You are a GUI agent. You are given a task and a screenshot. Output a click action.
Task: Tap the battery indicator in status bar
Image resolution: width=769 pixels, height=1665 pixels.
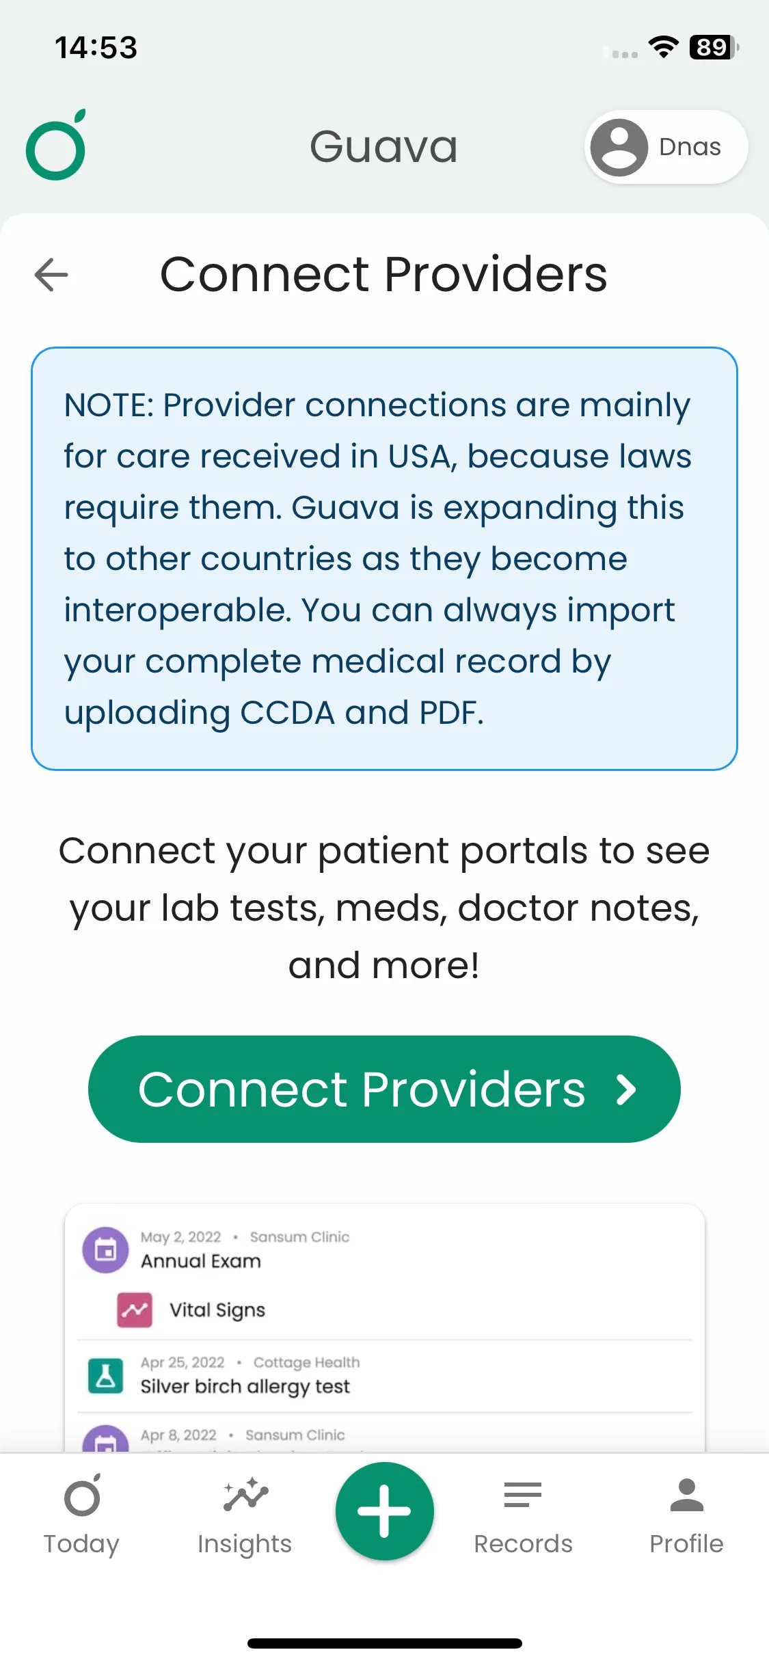pos(713,47)
